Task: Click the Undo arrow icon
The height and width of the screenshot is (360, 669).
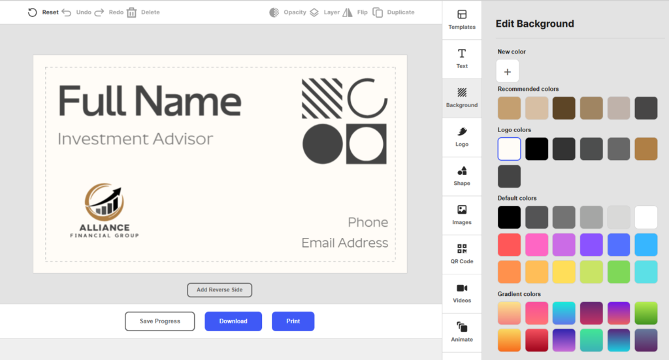Action: coord(66,12)
